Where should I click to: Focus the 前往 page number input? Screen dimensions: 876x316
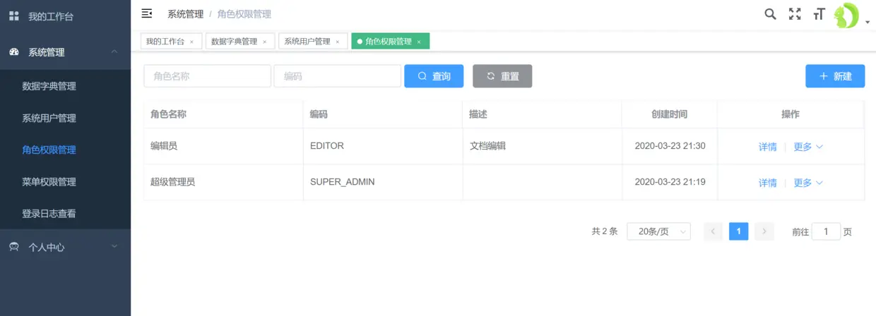click(826, 231)
